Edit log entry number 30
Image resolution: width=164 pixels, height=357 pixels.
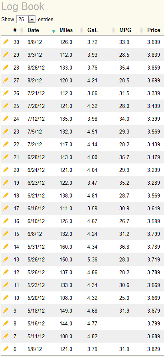point(6,42)
